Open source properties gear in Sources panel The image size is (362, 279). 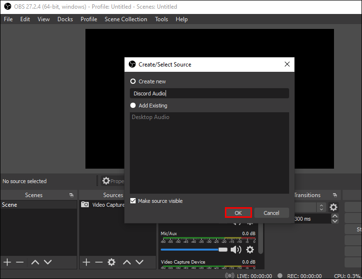[x=111, y=262]
